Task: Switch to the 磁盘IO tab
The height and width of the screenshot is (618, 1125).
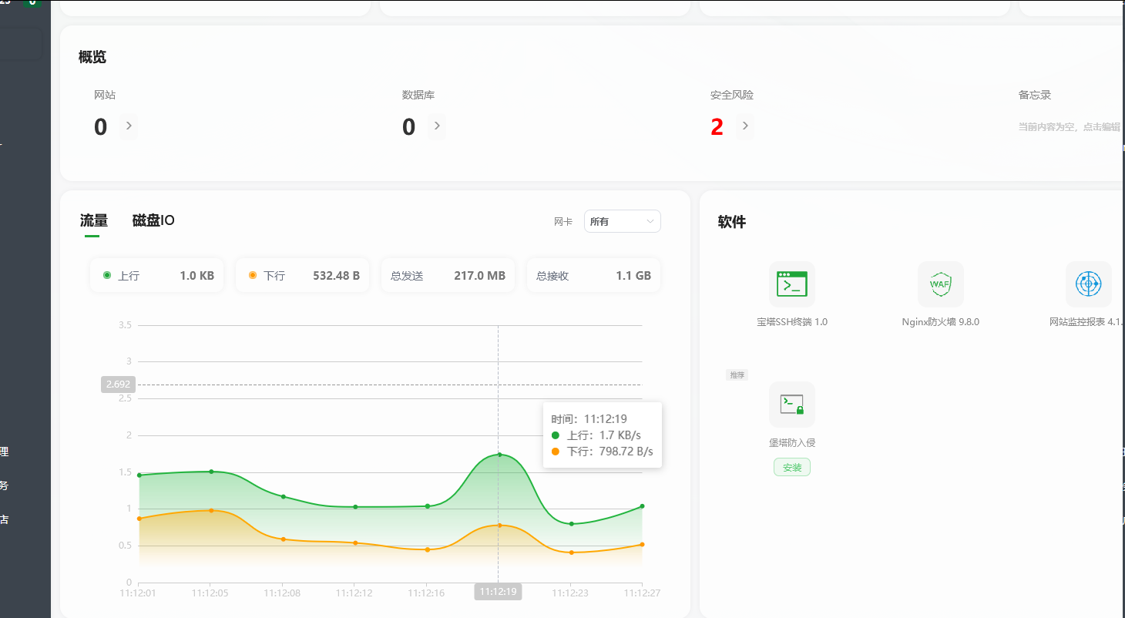Action: 151,220
